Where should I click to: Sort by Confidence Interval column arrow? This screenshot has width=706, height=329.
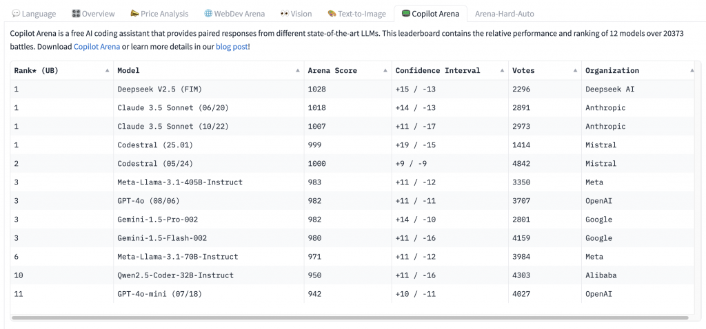(x=502, y=71)
